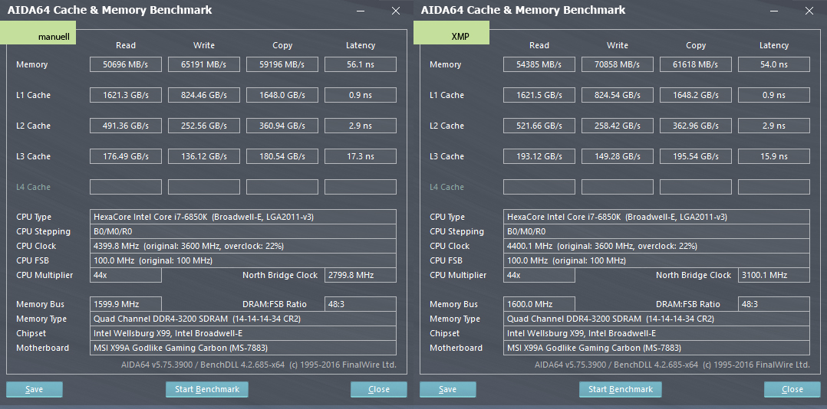This screenshot has height=409, width=827.
Task: Minimize the right AIDA64 window
Action: click(x=774, y=11)
